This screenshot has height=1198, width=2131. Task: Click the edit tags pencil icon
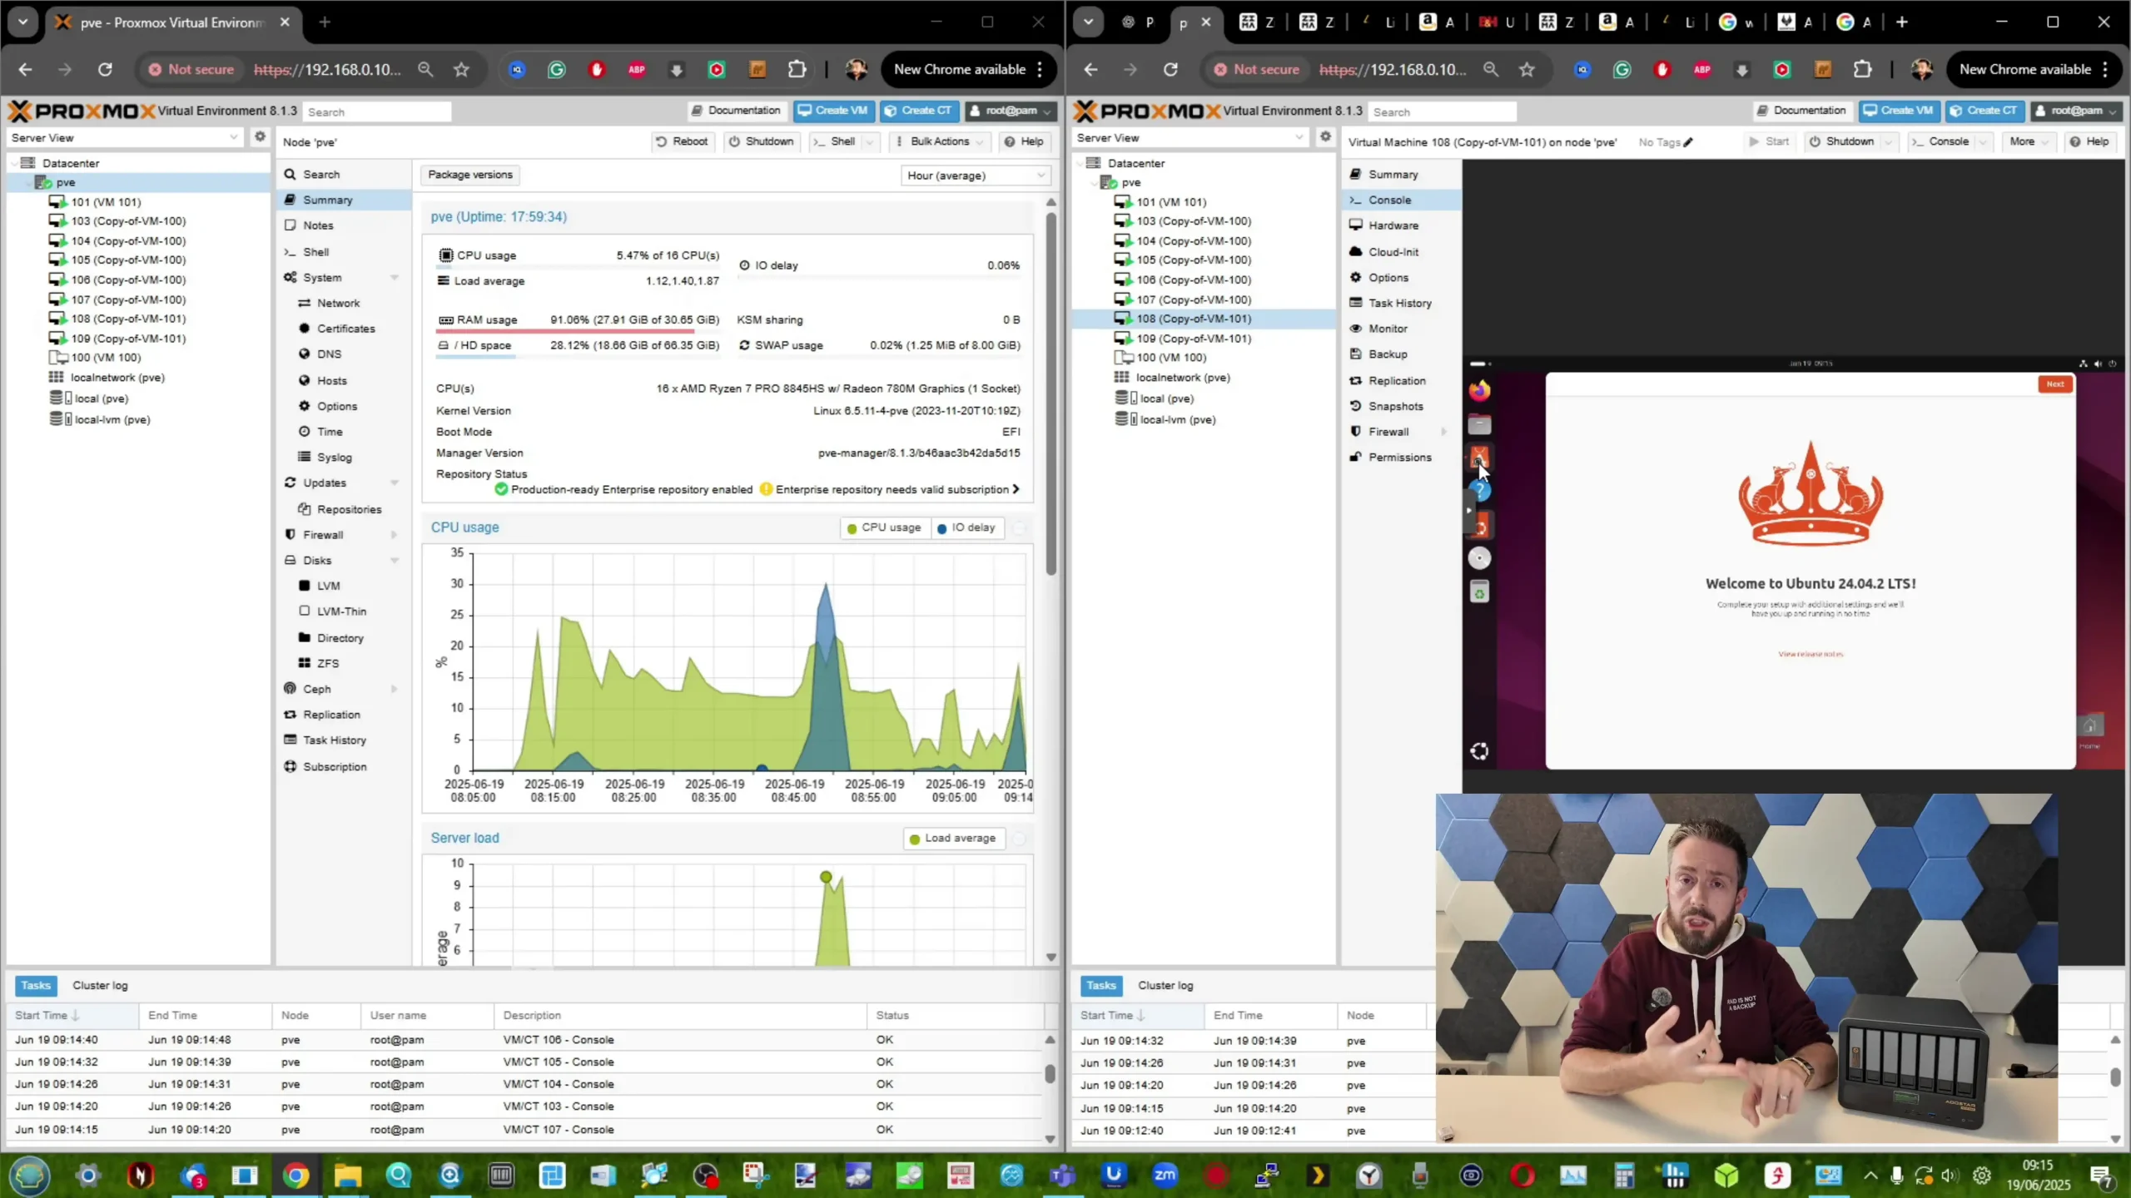pos(1688,142)
